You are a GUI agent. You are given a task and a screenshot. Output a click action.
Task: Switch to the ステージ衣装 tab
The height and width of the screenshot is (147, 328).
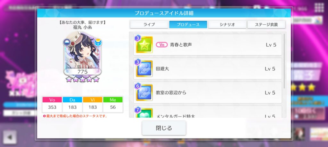pyautogui.click(x=266, y=24)
